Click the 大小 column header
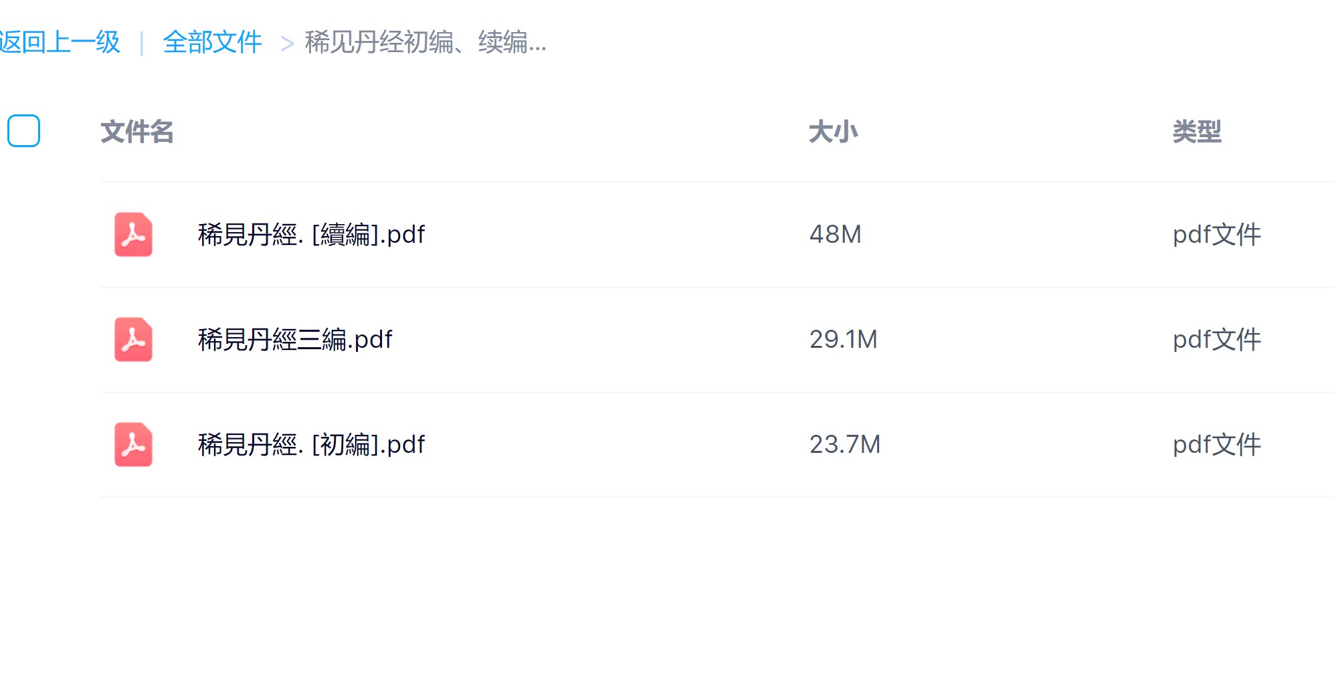 [833, 132]
